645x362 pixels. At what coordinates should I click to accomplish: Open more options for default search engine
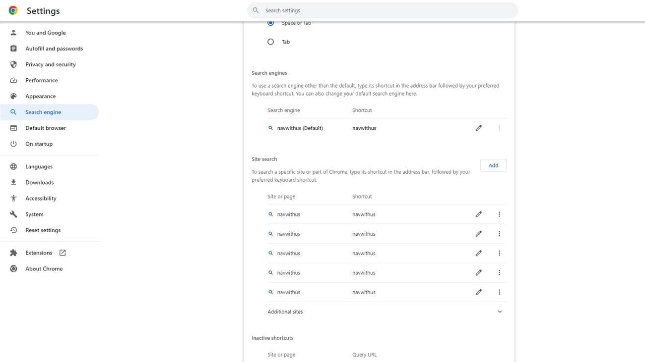tap(499, 128)
